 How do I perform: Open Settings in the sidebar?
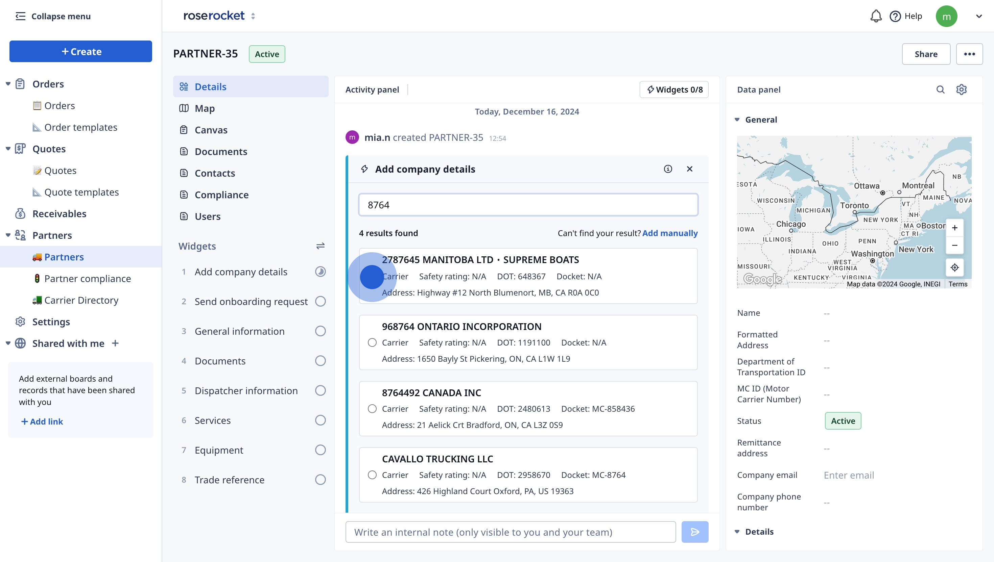click(x=51, y=322)
